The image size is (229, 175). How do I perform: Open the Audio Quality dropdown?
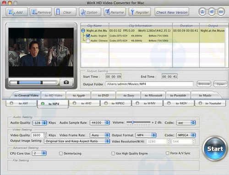40,123
